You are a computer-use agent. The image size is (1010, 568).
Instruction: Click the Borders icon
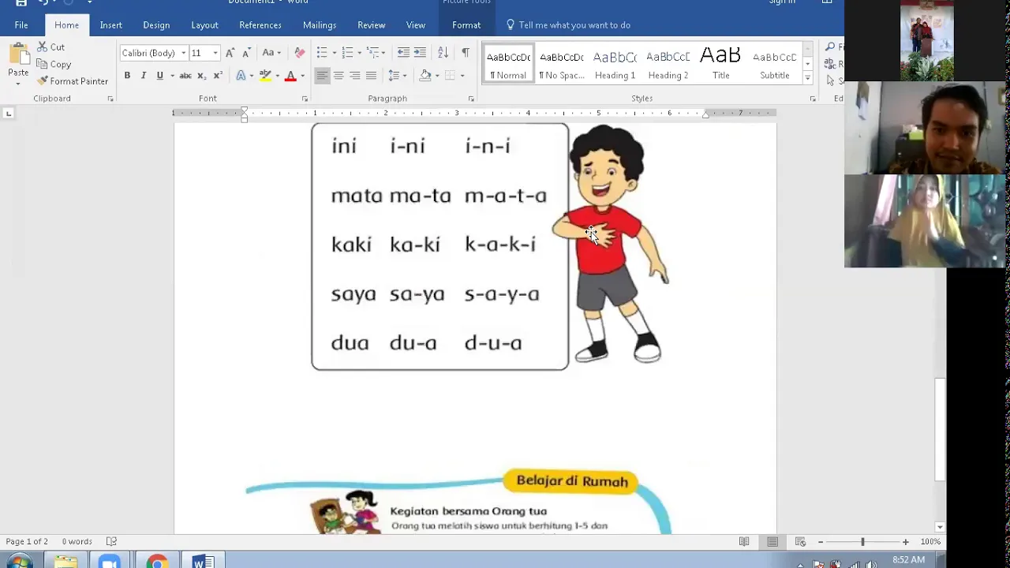pyautogui.click(x=450, y=76)
